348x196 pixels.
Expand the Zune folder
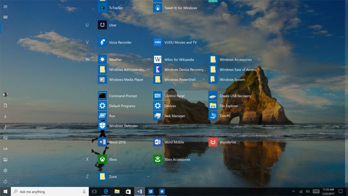(x=148, y=176)
